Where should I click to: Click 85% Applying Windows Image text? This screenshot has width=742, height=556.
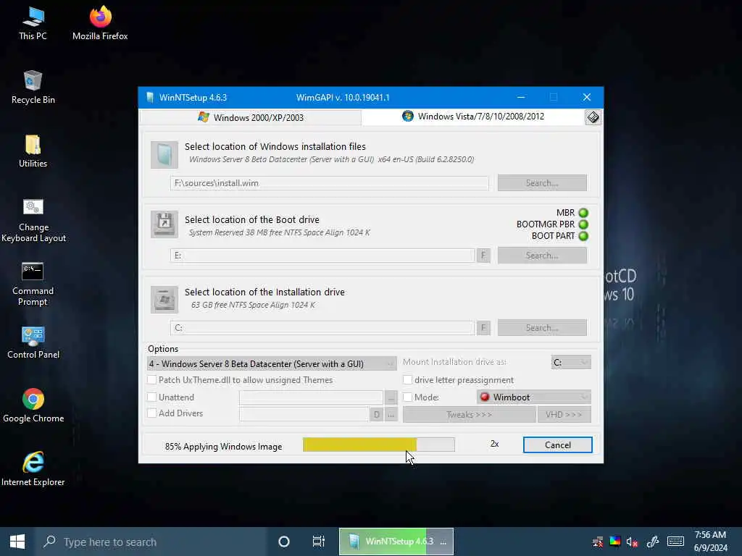point(223,446)
